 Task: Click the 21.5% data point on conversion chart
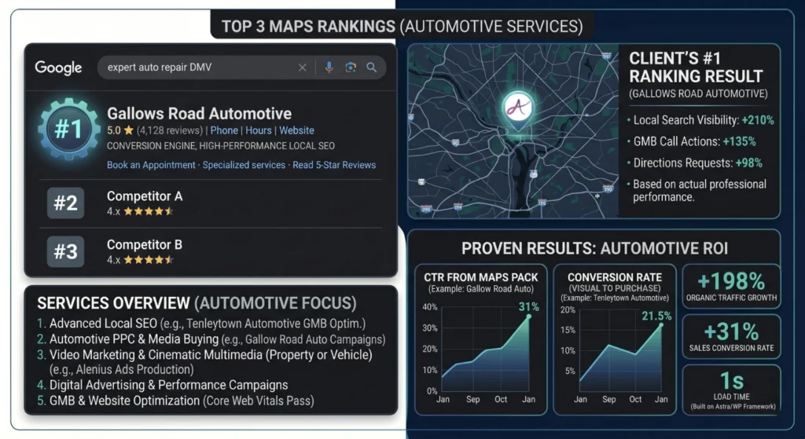coord(660,324)
